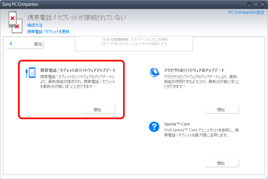The height and width of the screenshot is (179, 268).
Task: Click the Xperia™ Care heading
Action: click(177, 124)
